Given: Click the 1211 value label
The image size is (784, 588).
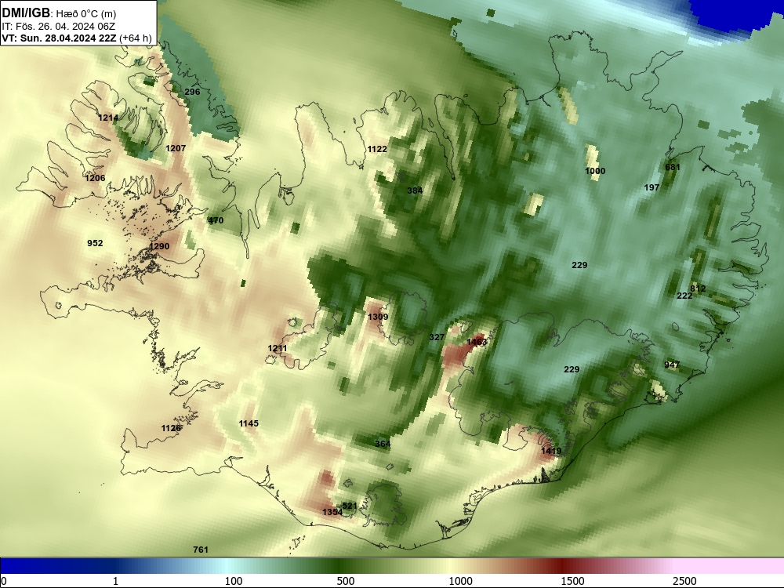Looking at the screenshot, I should pos(278,349).
